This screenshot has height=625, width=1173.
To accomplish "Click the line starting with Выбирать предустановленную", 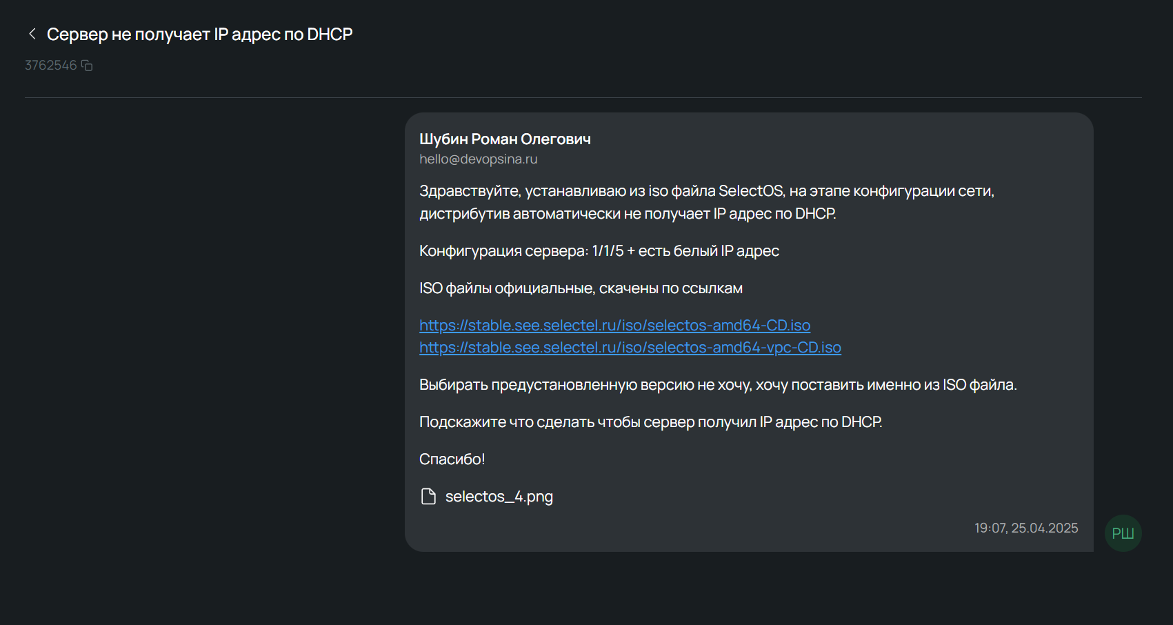I will [717, 385].
